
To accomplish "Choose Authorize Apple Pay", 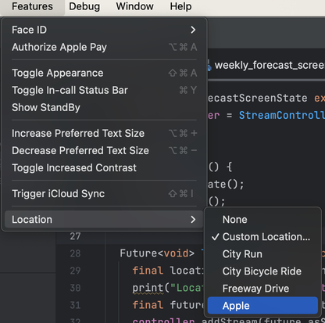I will [104, 47].
